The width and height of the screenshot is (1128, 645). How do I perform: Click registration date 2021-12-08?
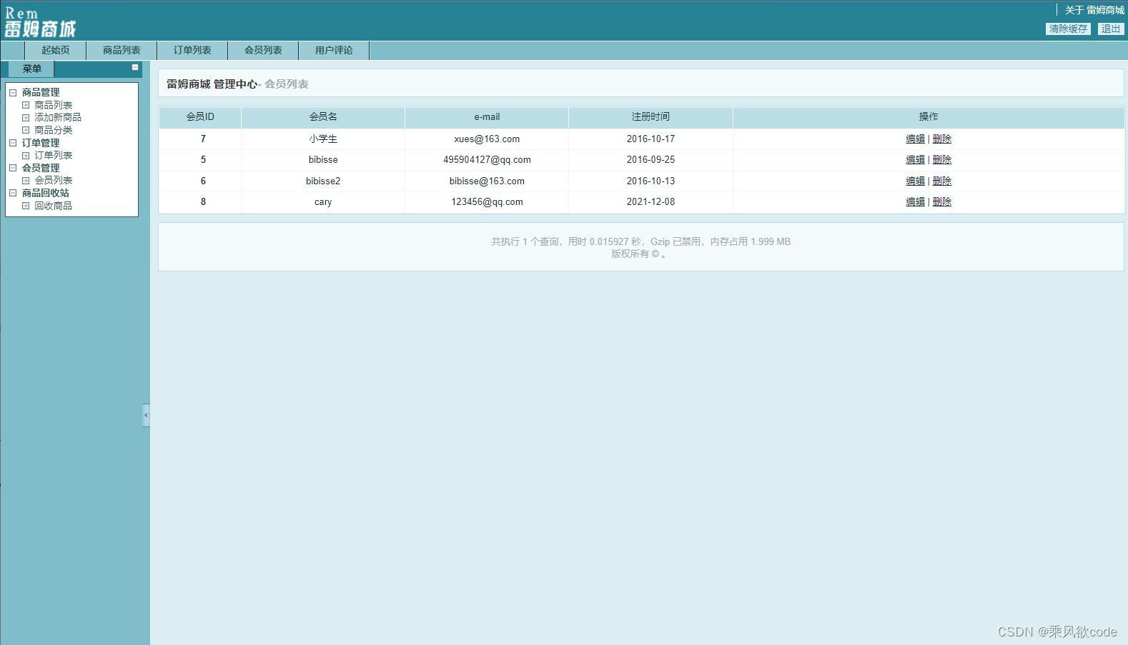(650, 202)
